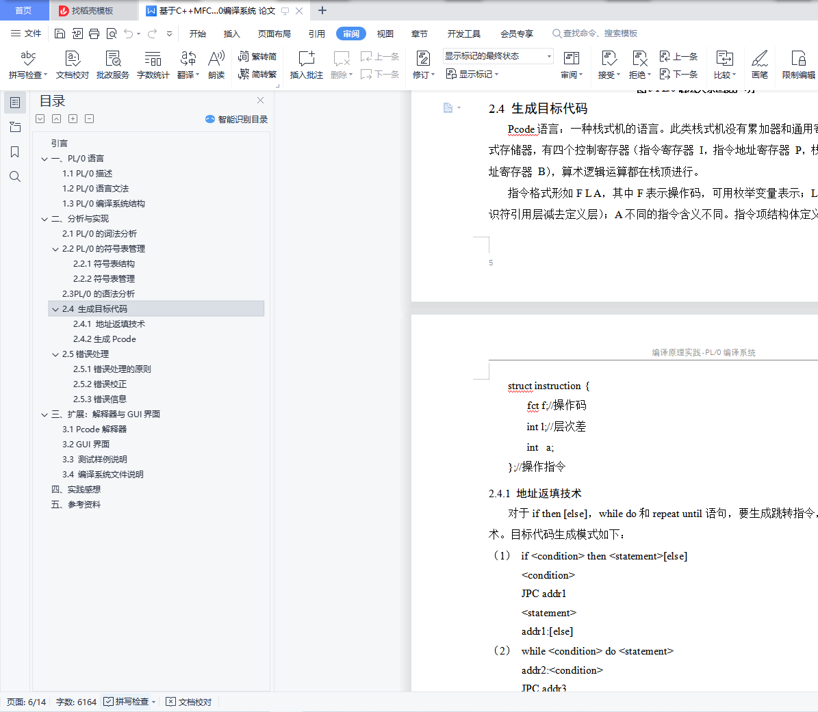Start 朗读 read aloud
Viewport: 818px width, 712px height.
216,64
